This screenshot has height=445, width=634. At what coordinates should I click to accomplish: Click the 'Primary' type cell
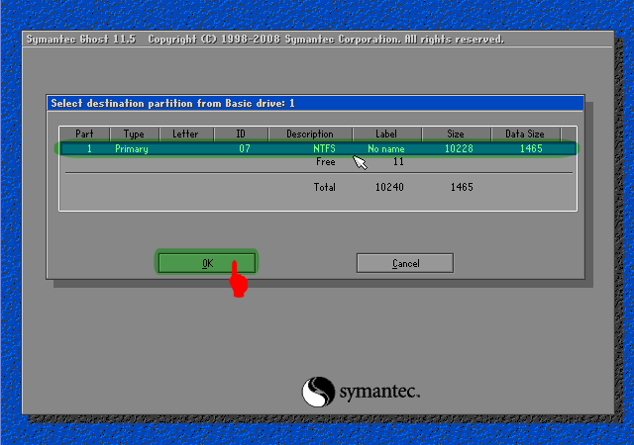(132, 149)
